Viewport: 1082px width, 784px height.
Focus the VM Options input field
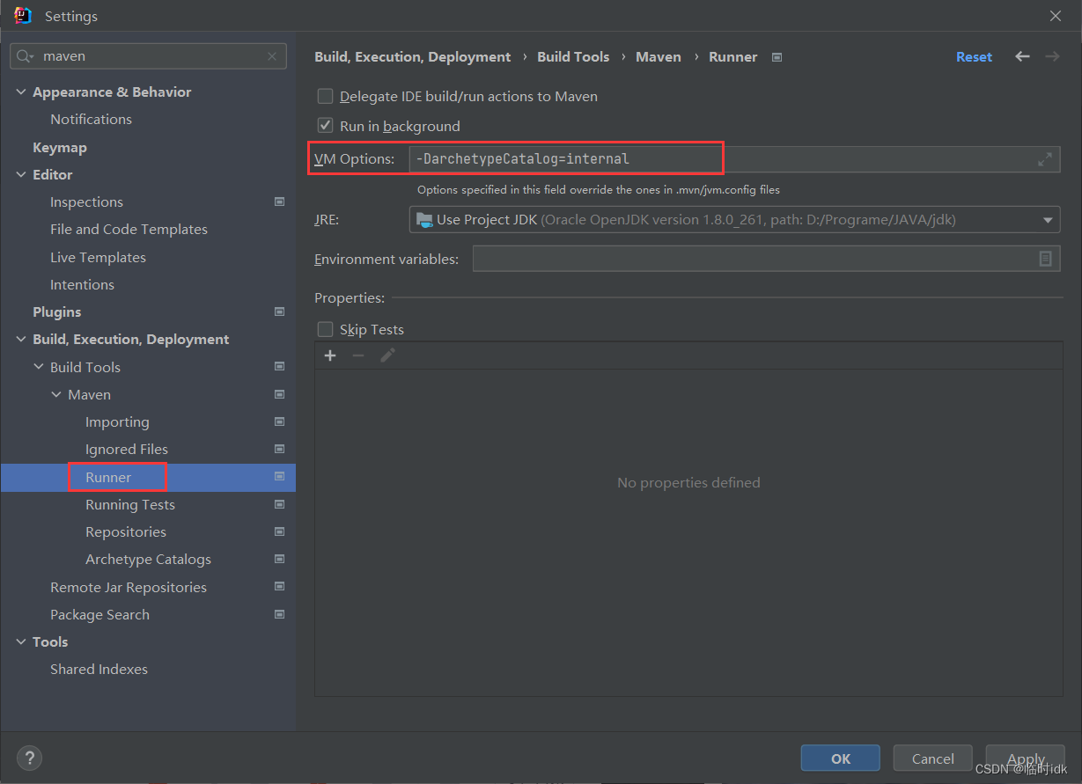click(x=734, y=159)
